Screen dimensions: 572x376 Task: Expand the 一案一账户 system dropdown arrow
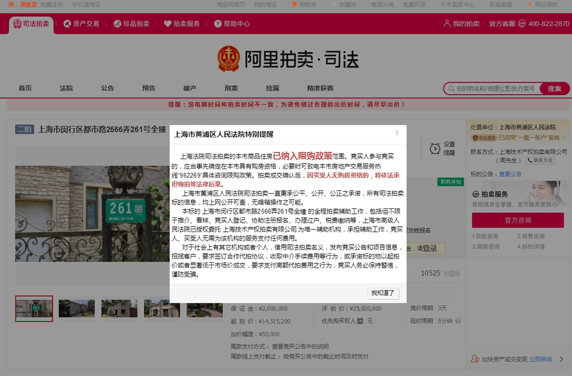pyautogui.click(x=564, y=138)
